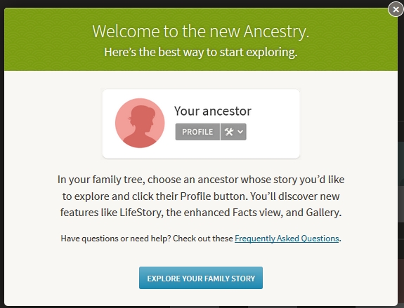Close the welcome dialog with the X icon

pos(396,9)
